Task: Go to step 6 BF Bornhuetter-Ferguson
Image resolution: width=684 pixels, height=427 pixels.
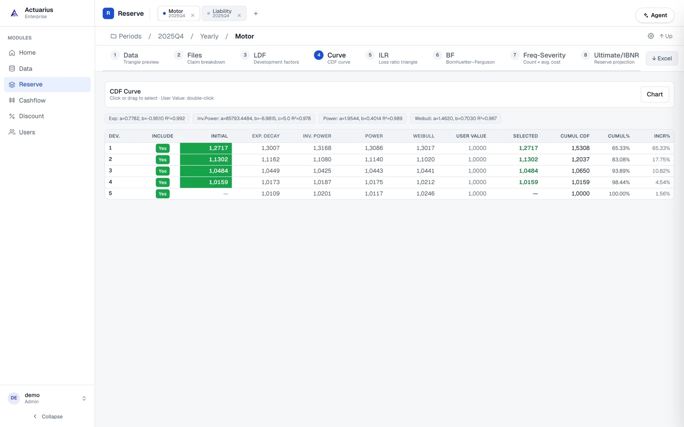Action: click(464, 58)
